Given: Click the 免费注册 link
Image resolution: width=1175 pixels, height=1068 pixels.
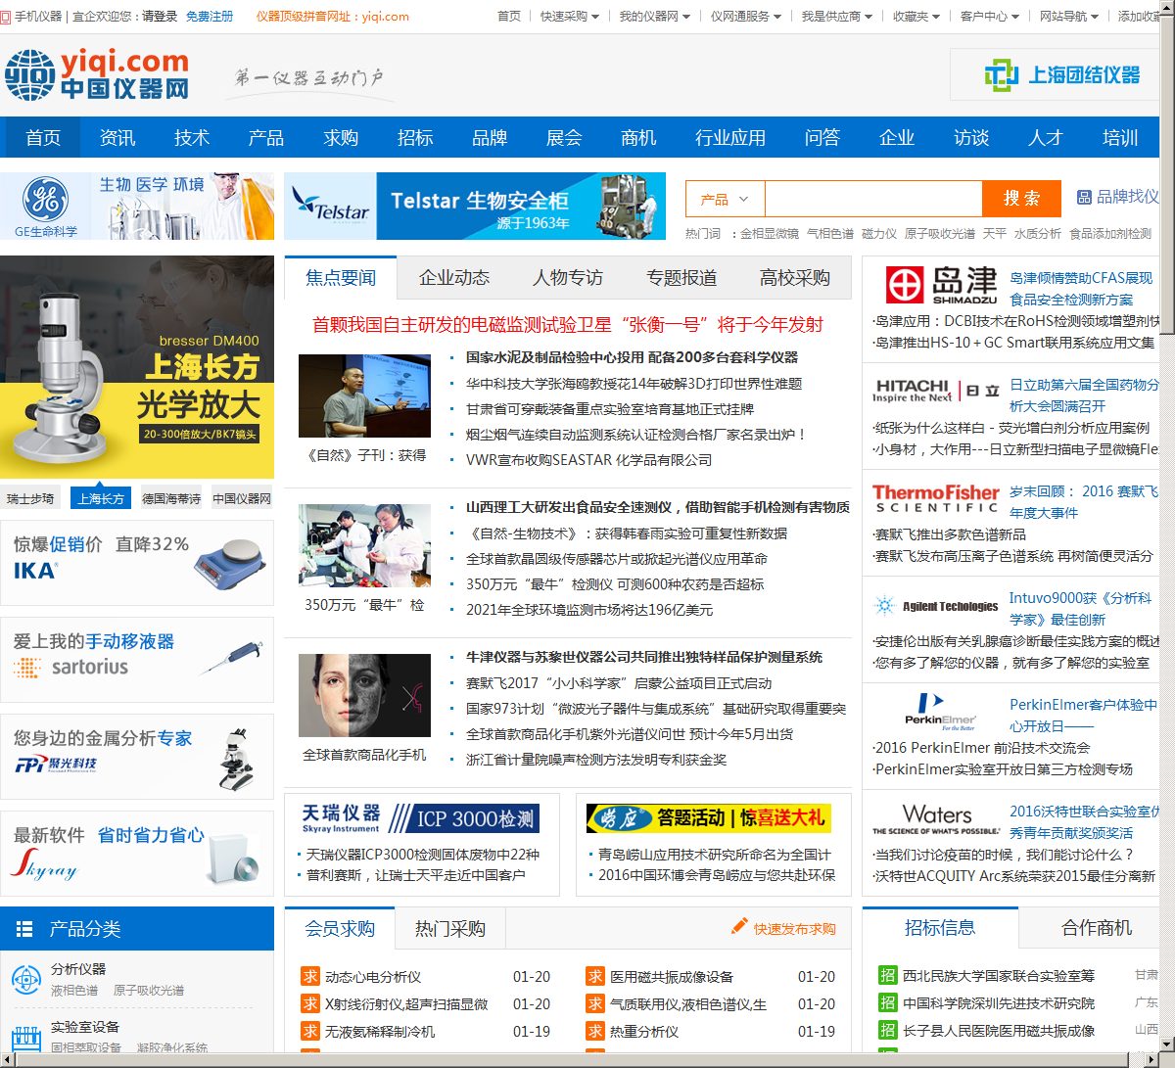Looking at the screenshot, I should pos(210,17).
